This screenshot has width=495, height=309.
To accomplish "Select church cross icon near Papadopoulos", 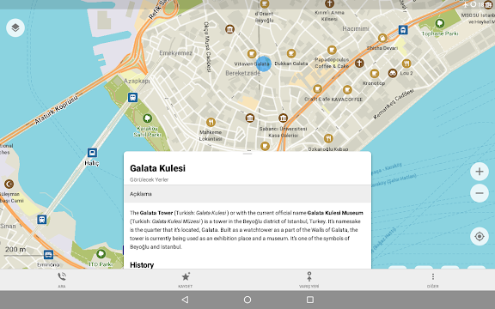I will point(359,63).
